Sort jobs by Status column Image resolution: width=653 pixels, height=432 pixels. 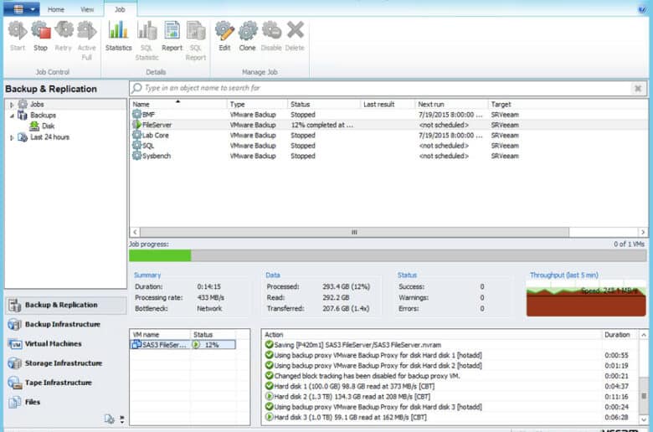(x=324, y=104)
